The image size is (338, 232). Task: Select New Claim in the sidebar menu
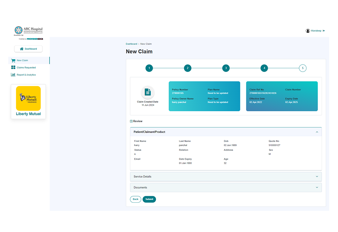click(x=23, y=60)
